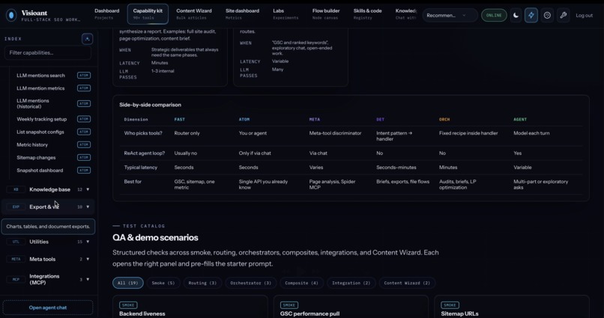Click the ORCH column header
Screen dimensions: 604x318
pos(444,120)
